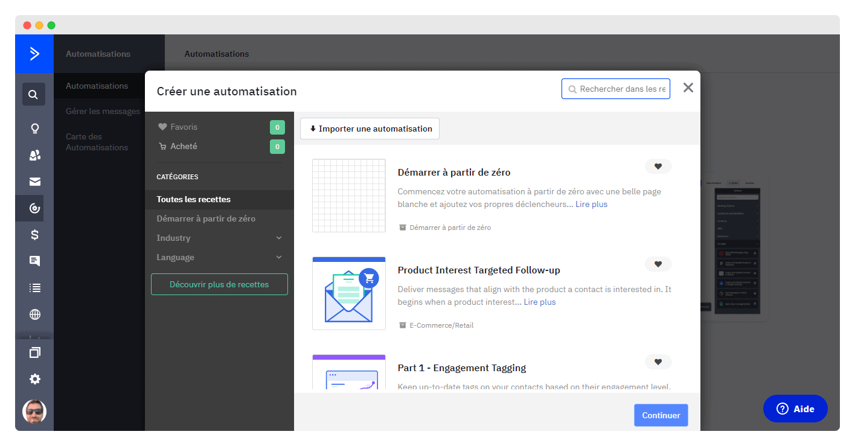
Task: Open Site globe icon in sidebar
Action: (x=35, y=314)
